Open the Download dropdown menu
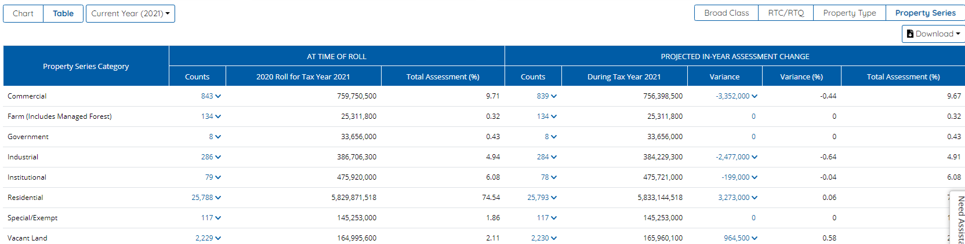 pos(933,34)
